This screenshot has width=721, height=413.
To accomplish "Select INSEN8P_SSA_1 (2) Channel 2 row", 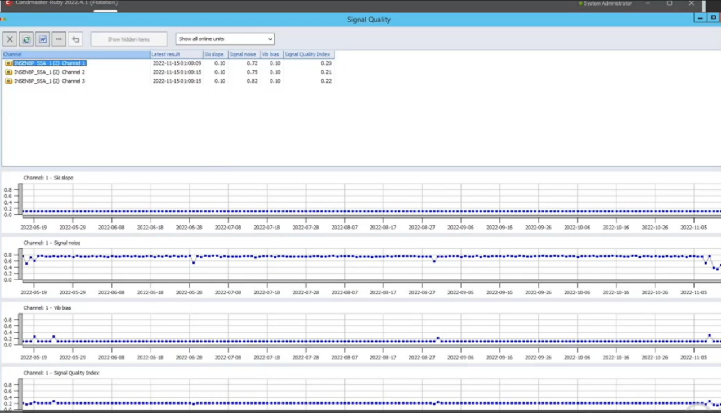I will click(50, 72).
